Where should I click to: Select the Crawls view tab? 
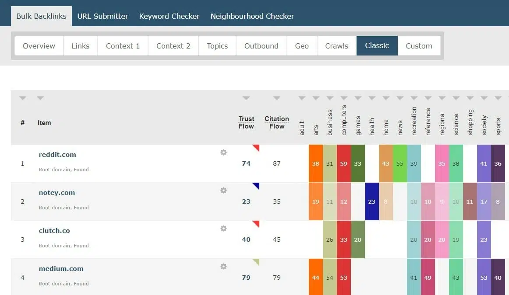[x=336, y=45]
